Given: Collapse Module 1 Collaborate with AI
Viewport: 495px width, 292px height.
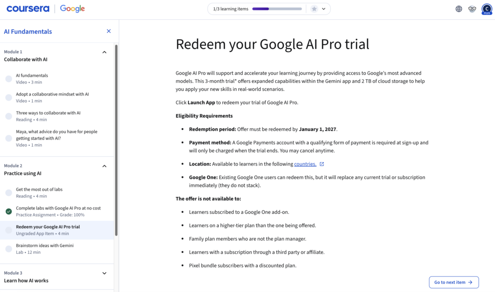Looking at the screenshot, I should point(104,52).
